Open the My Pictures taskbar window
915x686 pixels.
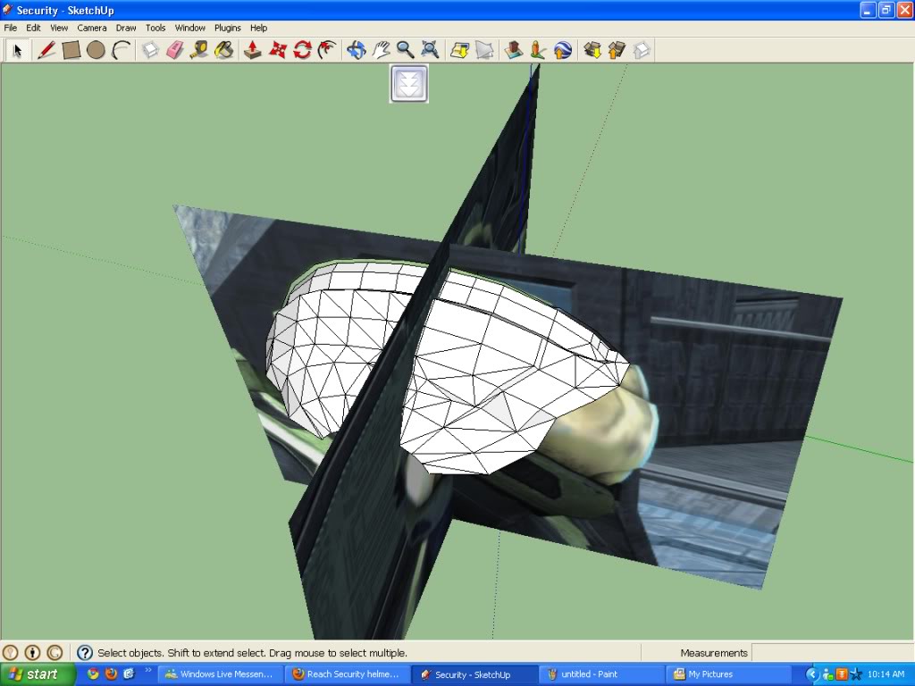(x=727, y=674)
